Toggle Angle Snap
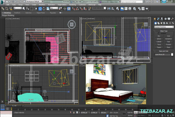Screen dimensions: 175x117 pos(77,8)
